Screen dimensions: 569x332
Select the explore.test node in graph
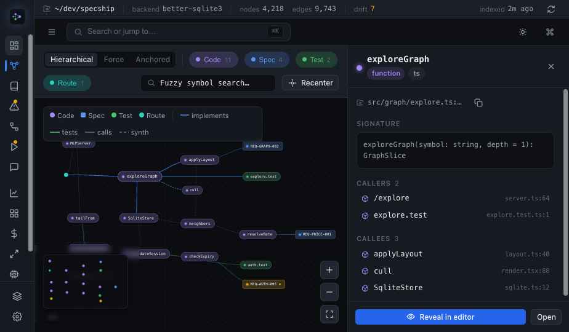click(x=261, y=176)
